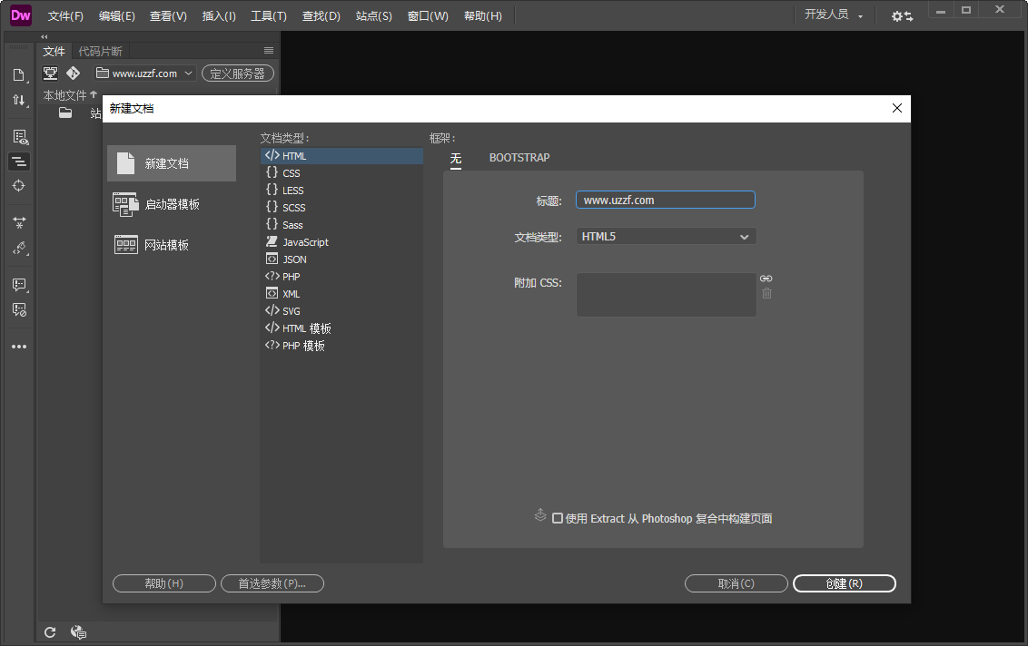Viewport: 1028px width, 646px height.
Task: Switch to the 代码片断 panel tab
Action: [x=100, y=51]
